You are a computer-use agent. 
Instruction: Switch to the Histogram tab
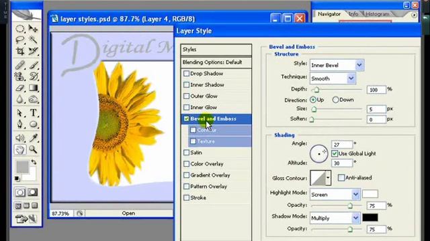[x=378, y=14]
